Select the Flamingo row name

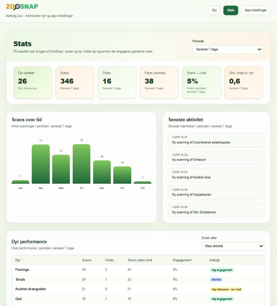click(x=22, y=270)
